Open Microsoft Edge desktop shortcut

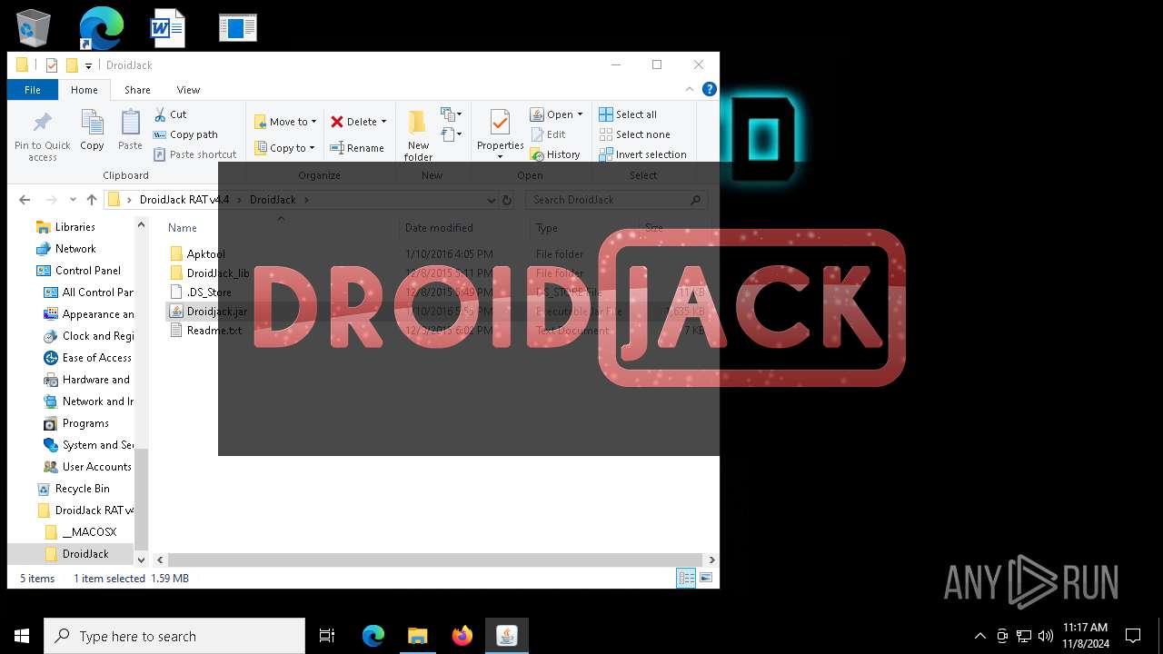click(x=101, y=28)
